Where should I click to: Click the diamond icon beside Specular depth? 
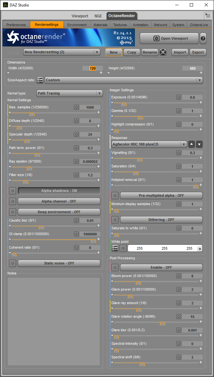pos(76,134)
